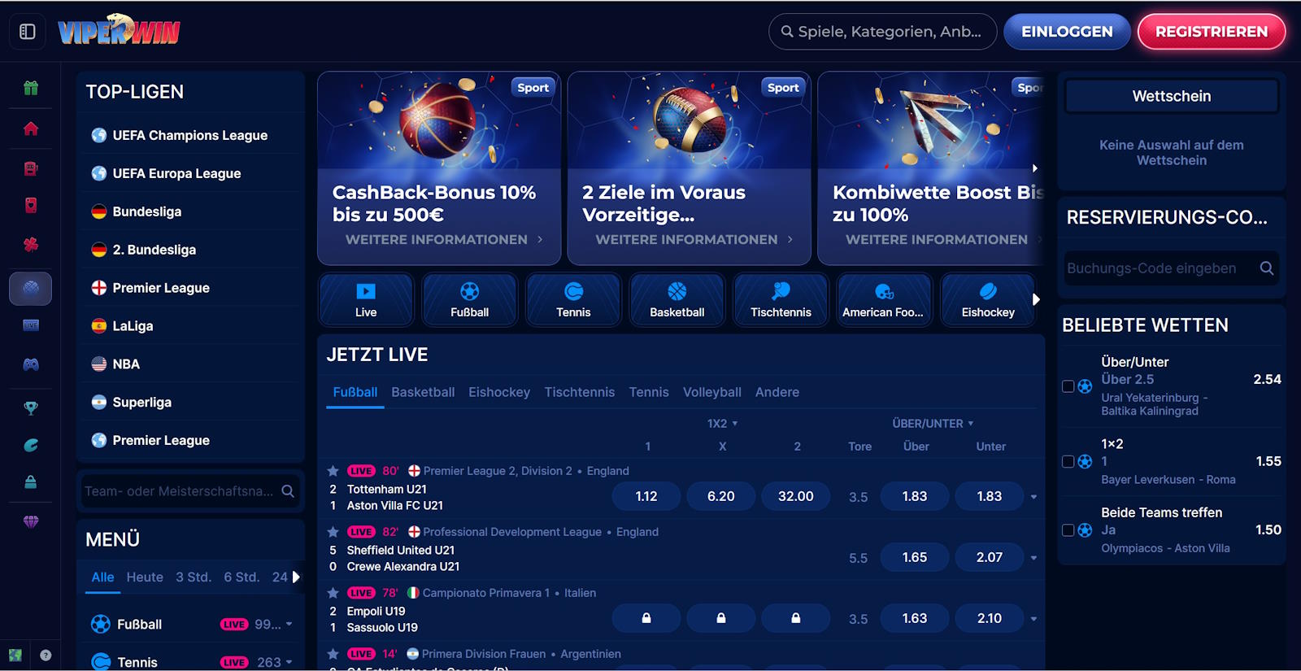This screenshot has height=671, width=1301.
Task: Tick the Bayer Leverkusen - Roma bet checkbox
Action: [x=1068, y=461]
